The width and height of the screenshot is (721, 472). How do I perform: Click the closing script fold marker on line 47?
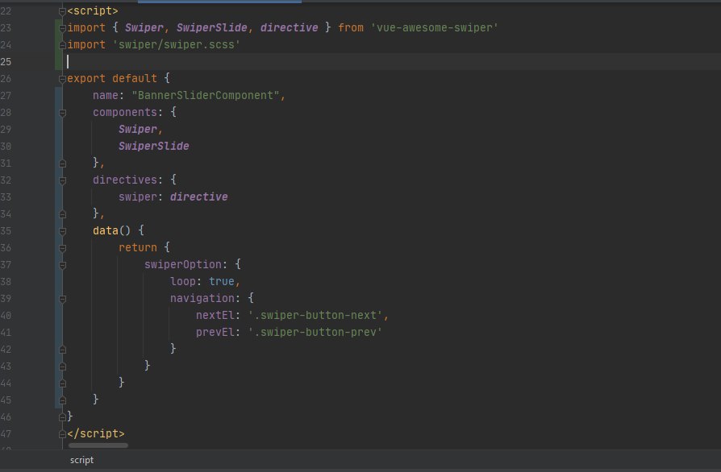[63, 434]
